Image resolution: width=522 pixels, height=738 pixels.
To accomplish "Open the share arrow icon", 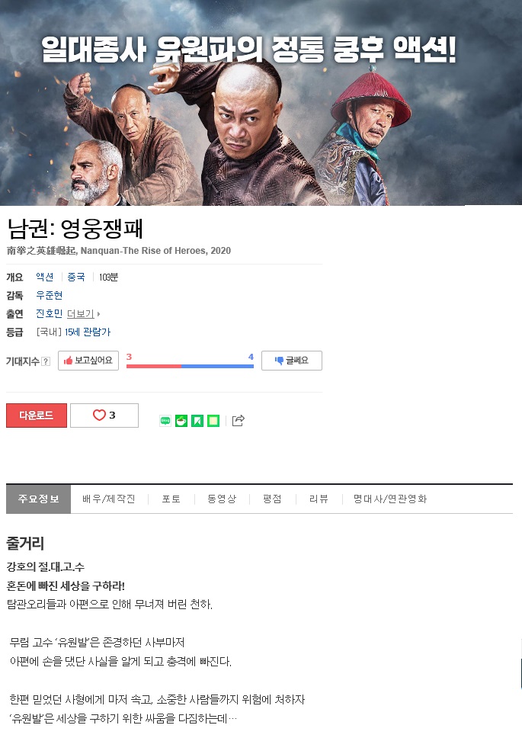I will (x=239, y=420).
